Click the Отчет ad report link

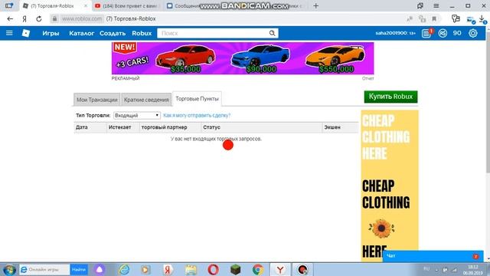(367, 78)
